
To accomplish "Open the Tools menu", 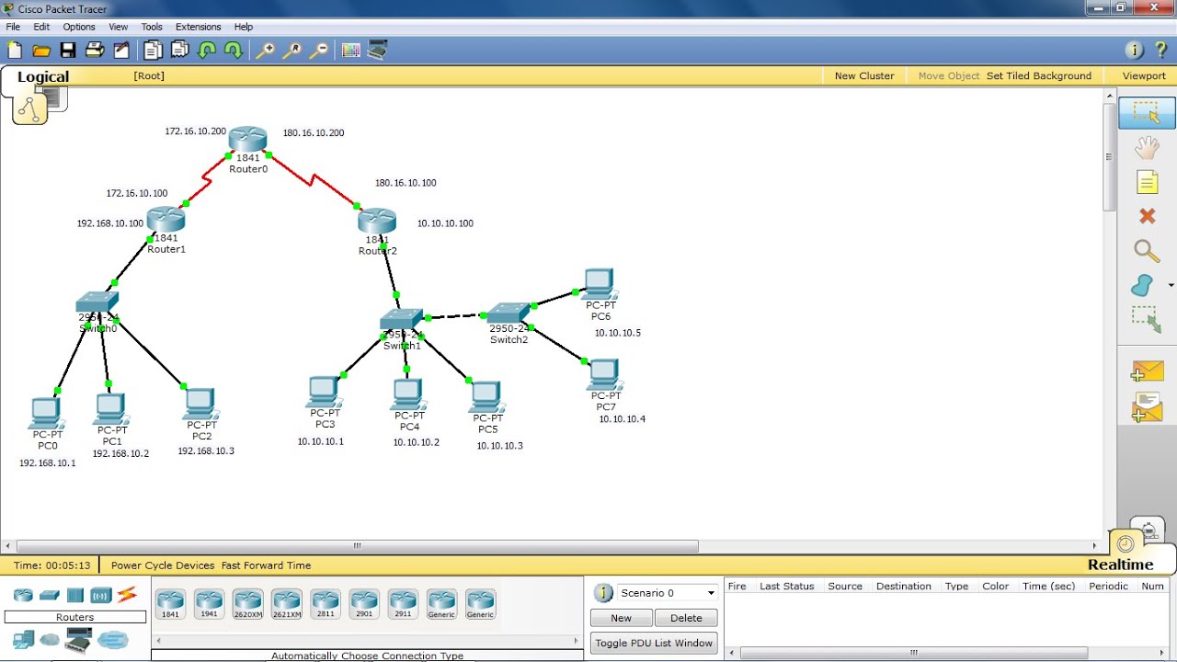I will (x=152, y=27).
